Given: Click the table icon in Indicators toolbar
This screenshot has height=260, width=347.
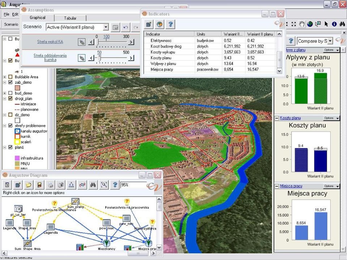Looking at the screenshot, I should coord(149,24).
